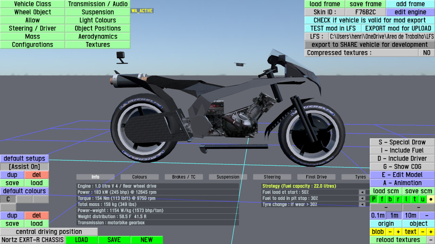Click EXPORT mod for UPLOAD
435x244 pixels.
pyautogui.click(x=398, y=28)
